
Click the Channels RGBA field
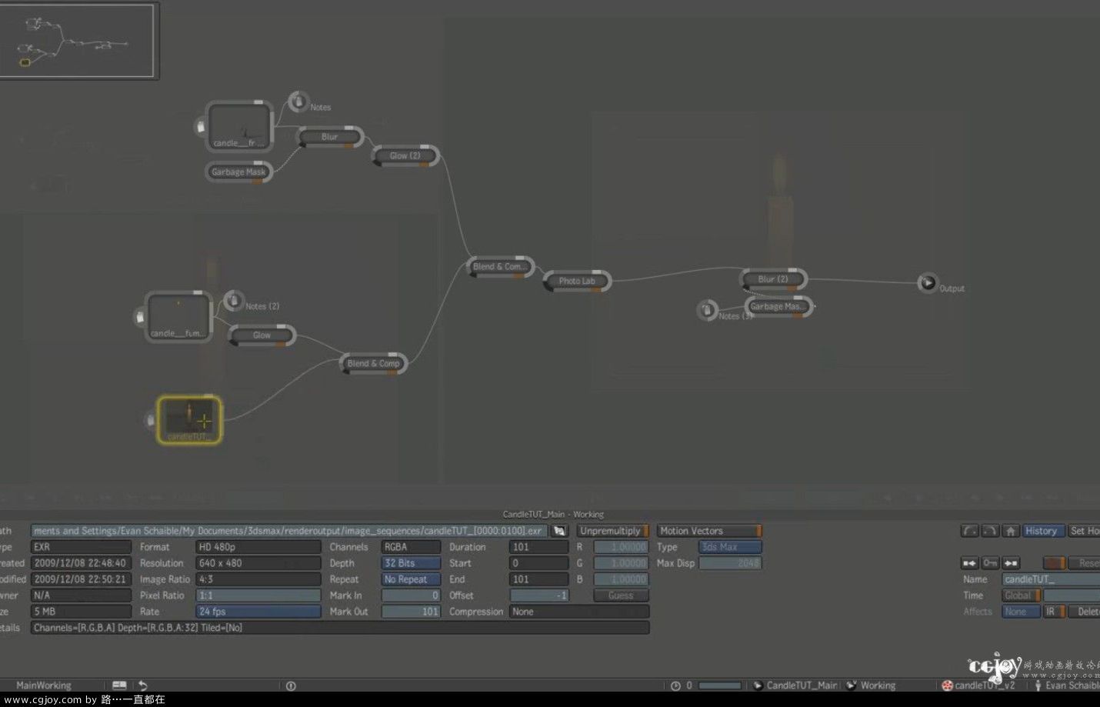click(412, 547)
